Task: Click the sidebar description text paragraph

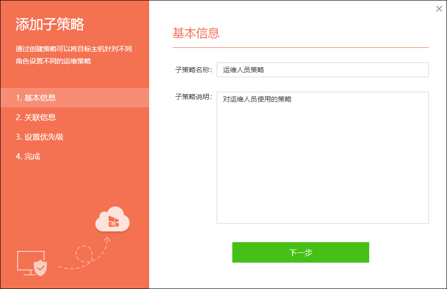Action: [x=73, y=55]
